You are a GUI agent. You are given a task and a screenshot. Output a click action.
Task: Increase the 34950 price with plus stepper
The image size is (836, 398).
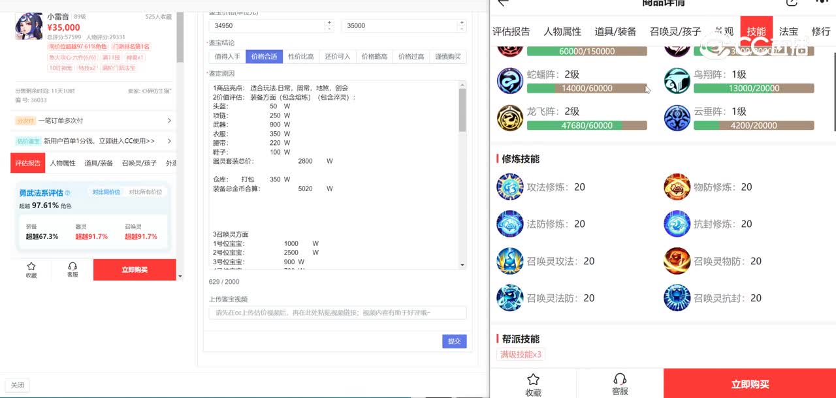(329, 23)
